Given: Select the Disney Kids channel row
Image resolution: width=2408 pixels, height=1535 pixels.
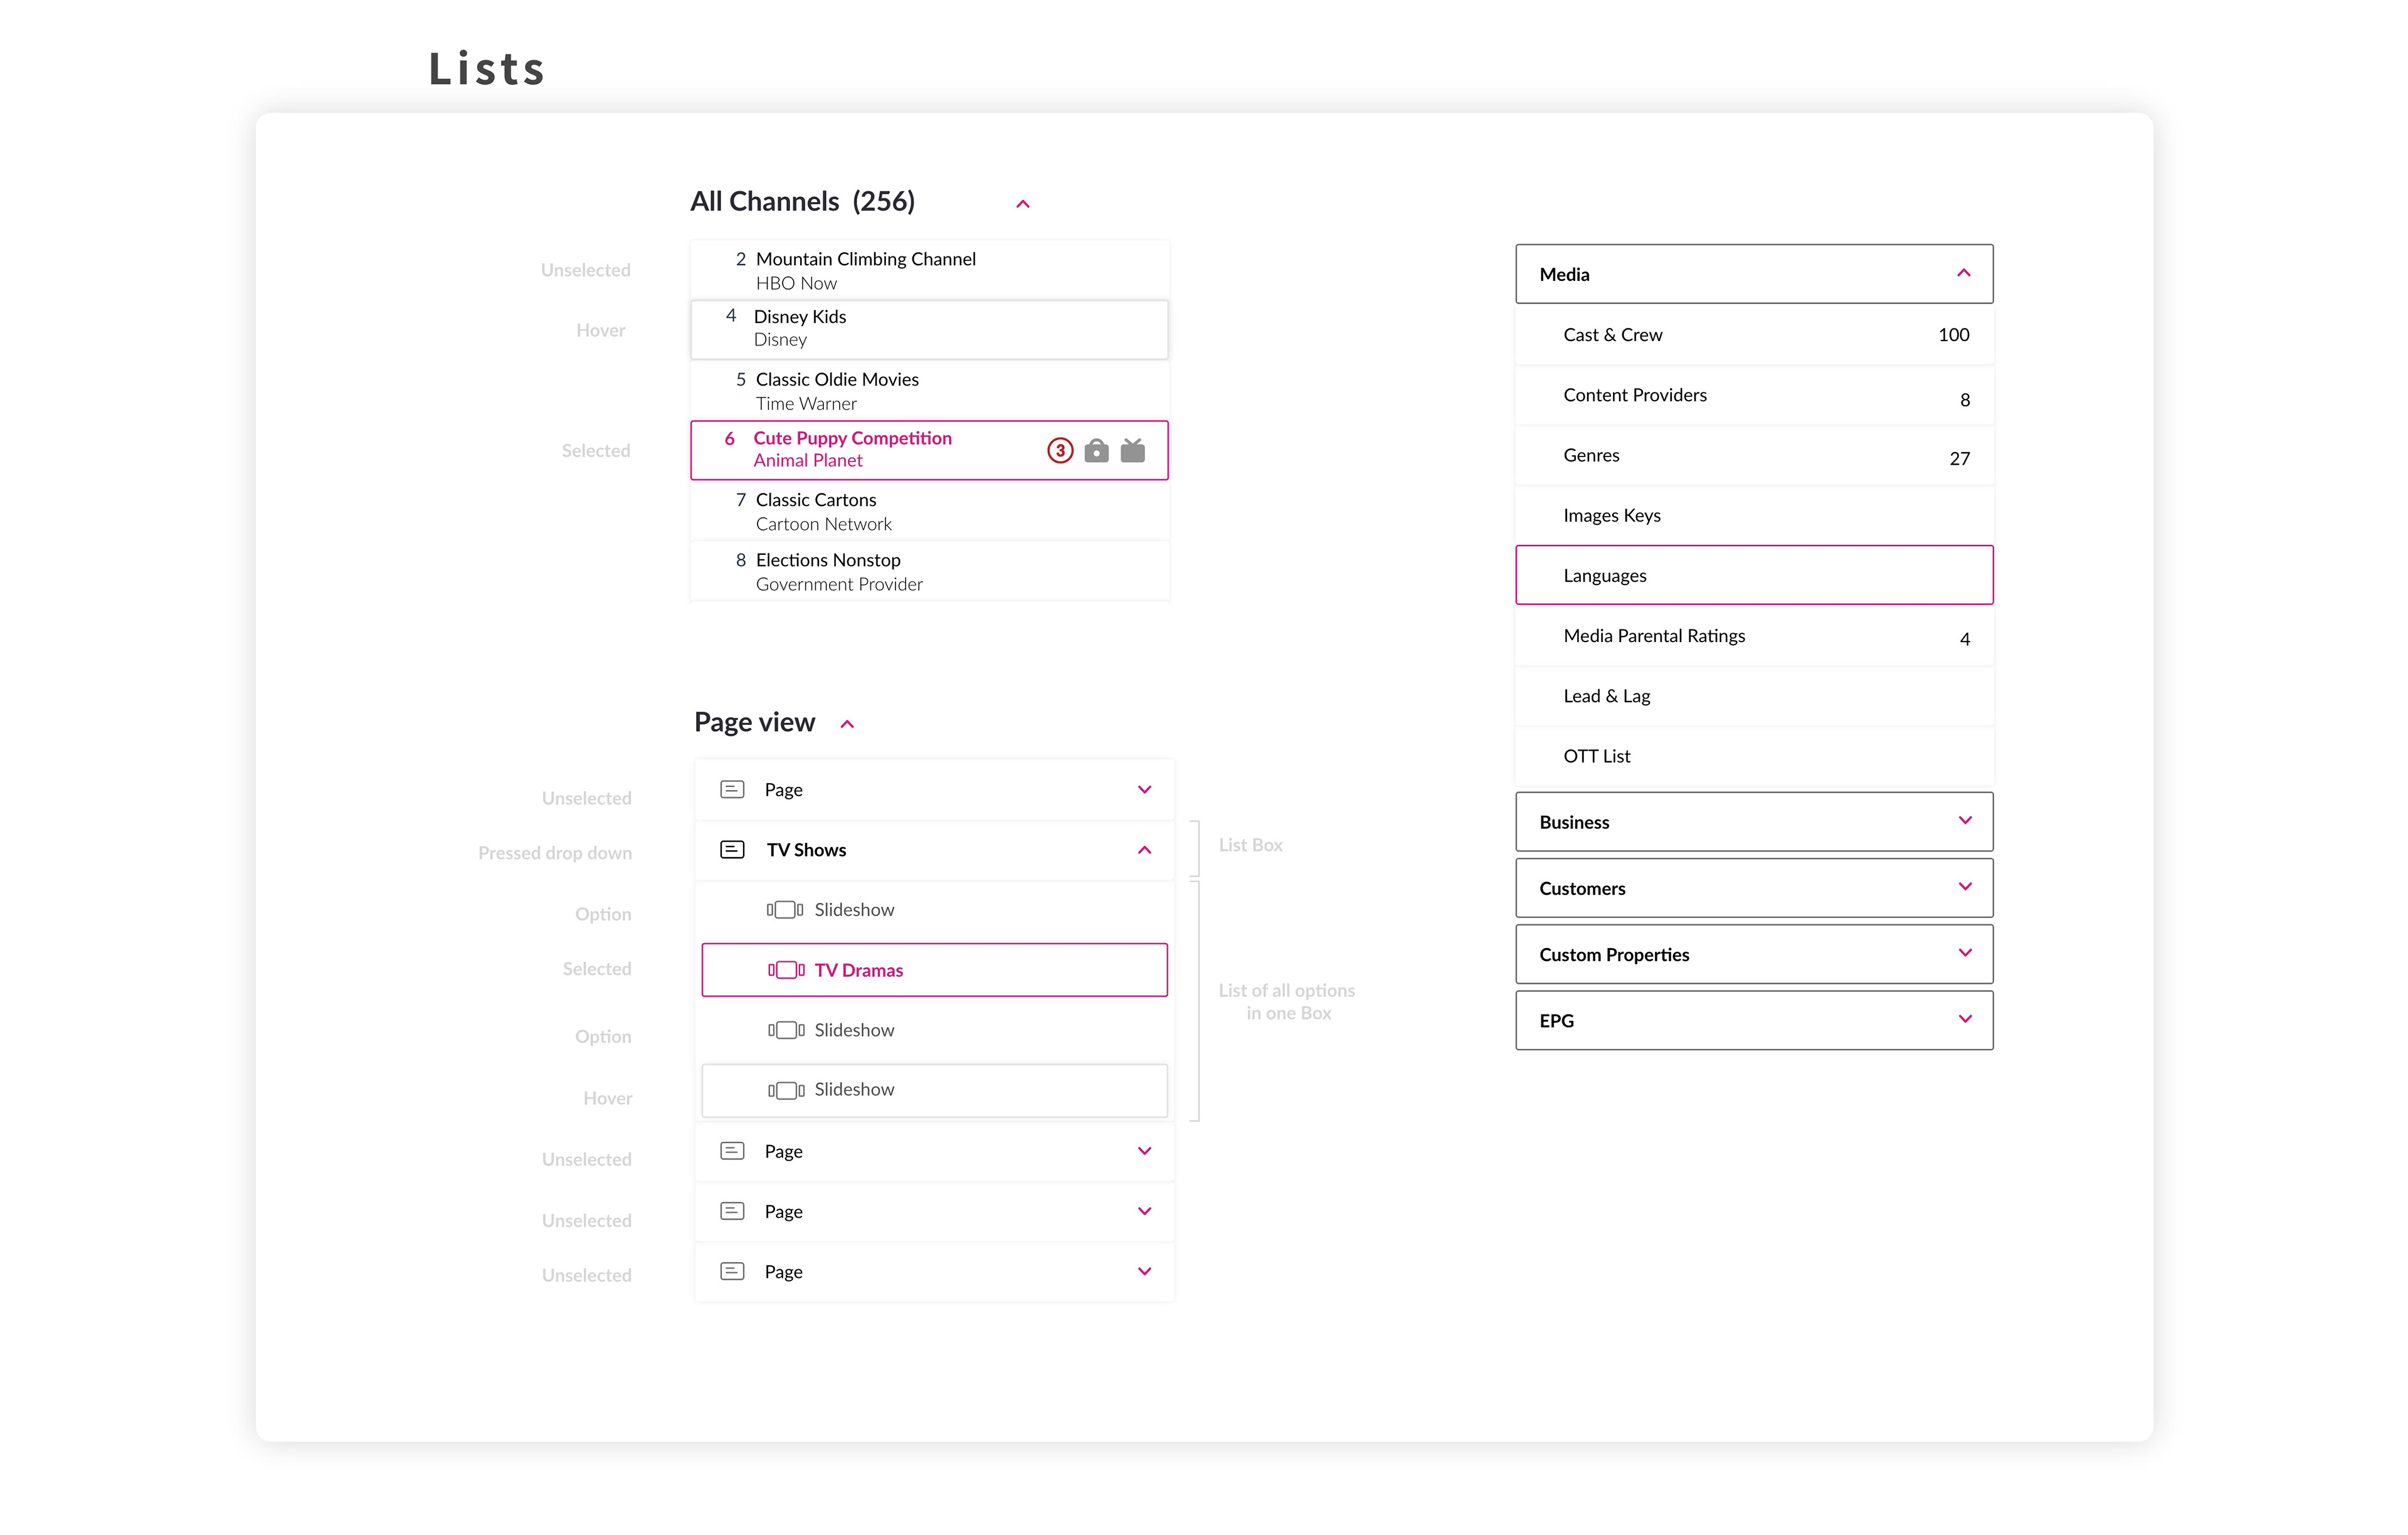Looking at the screenshot, I should pyautogui.click(x=929, y=329).
